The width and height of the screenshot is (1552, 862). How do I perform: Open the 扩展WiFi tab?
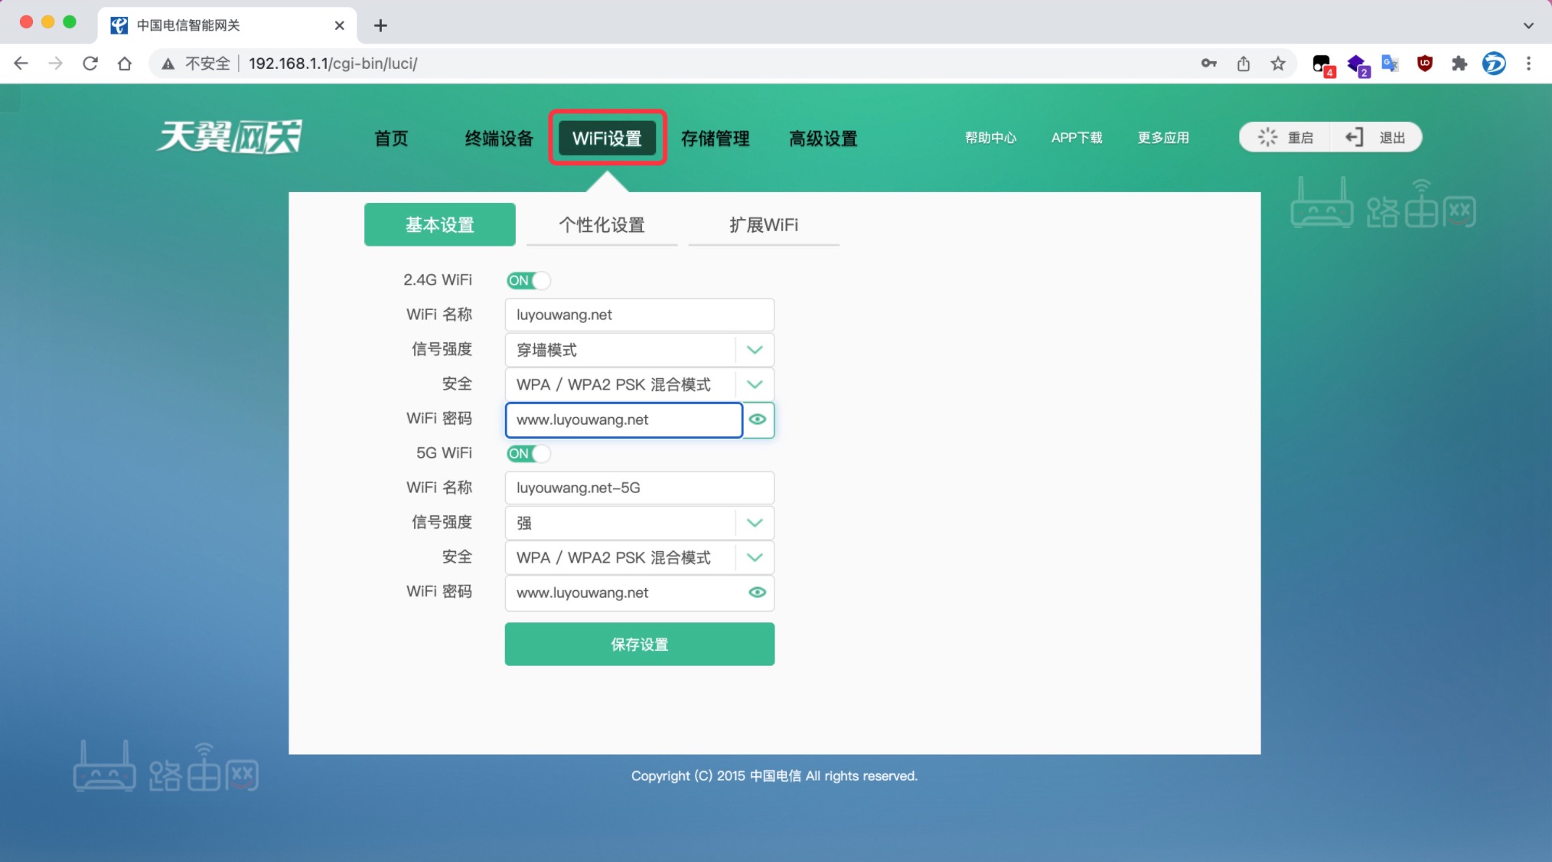click(x=764, y=224)
